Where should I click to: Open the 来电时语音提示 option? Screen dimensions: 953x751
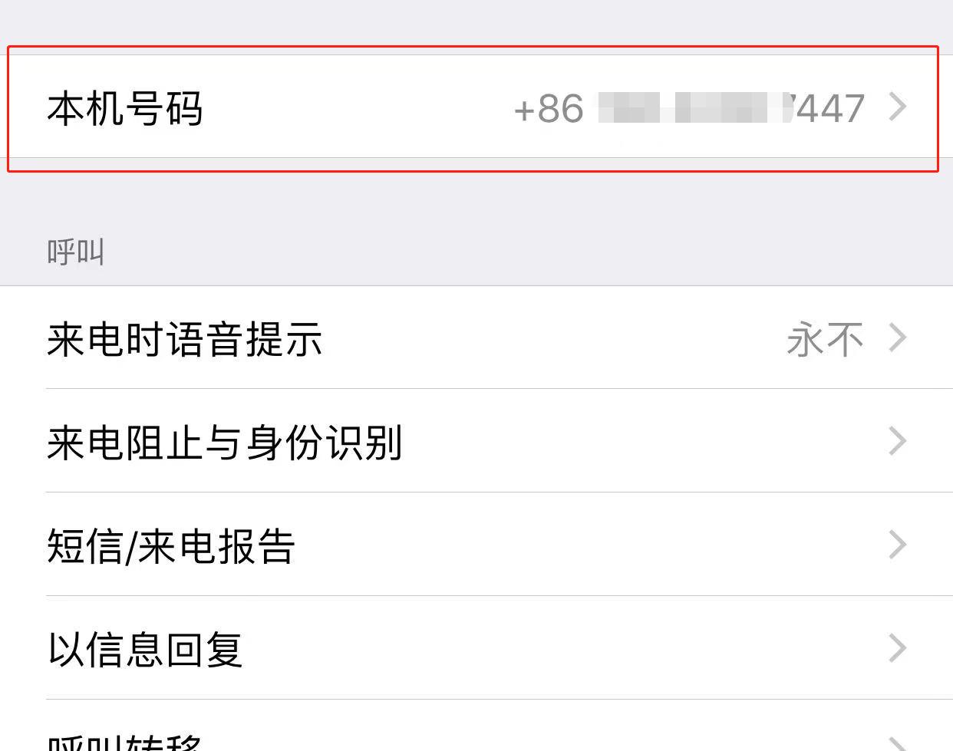pyautogui.click(x=476, y=338)
